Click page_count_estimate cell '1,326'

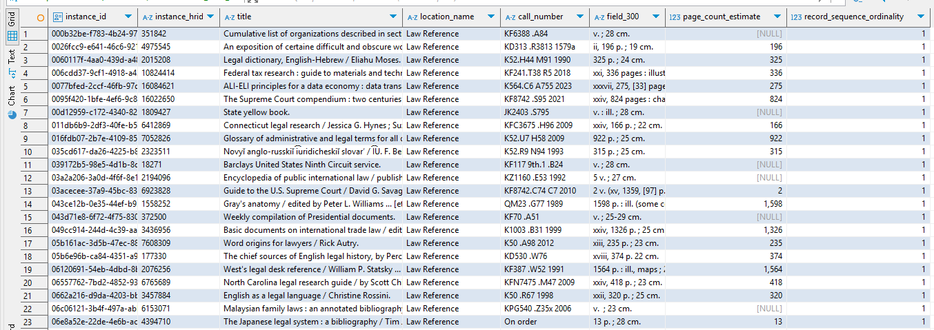pyautogui.click(x=726, y=230)
